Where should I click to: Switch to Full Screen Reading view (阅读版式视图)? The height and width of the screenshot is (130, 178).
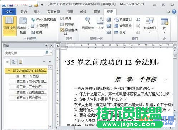[x=23, y=26]
